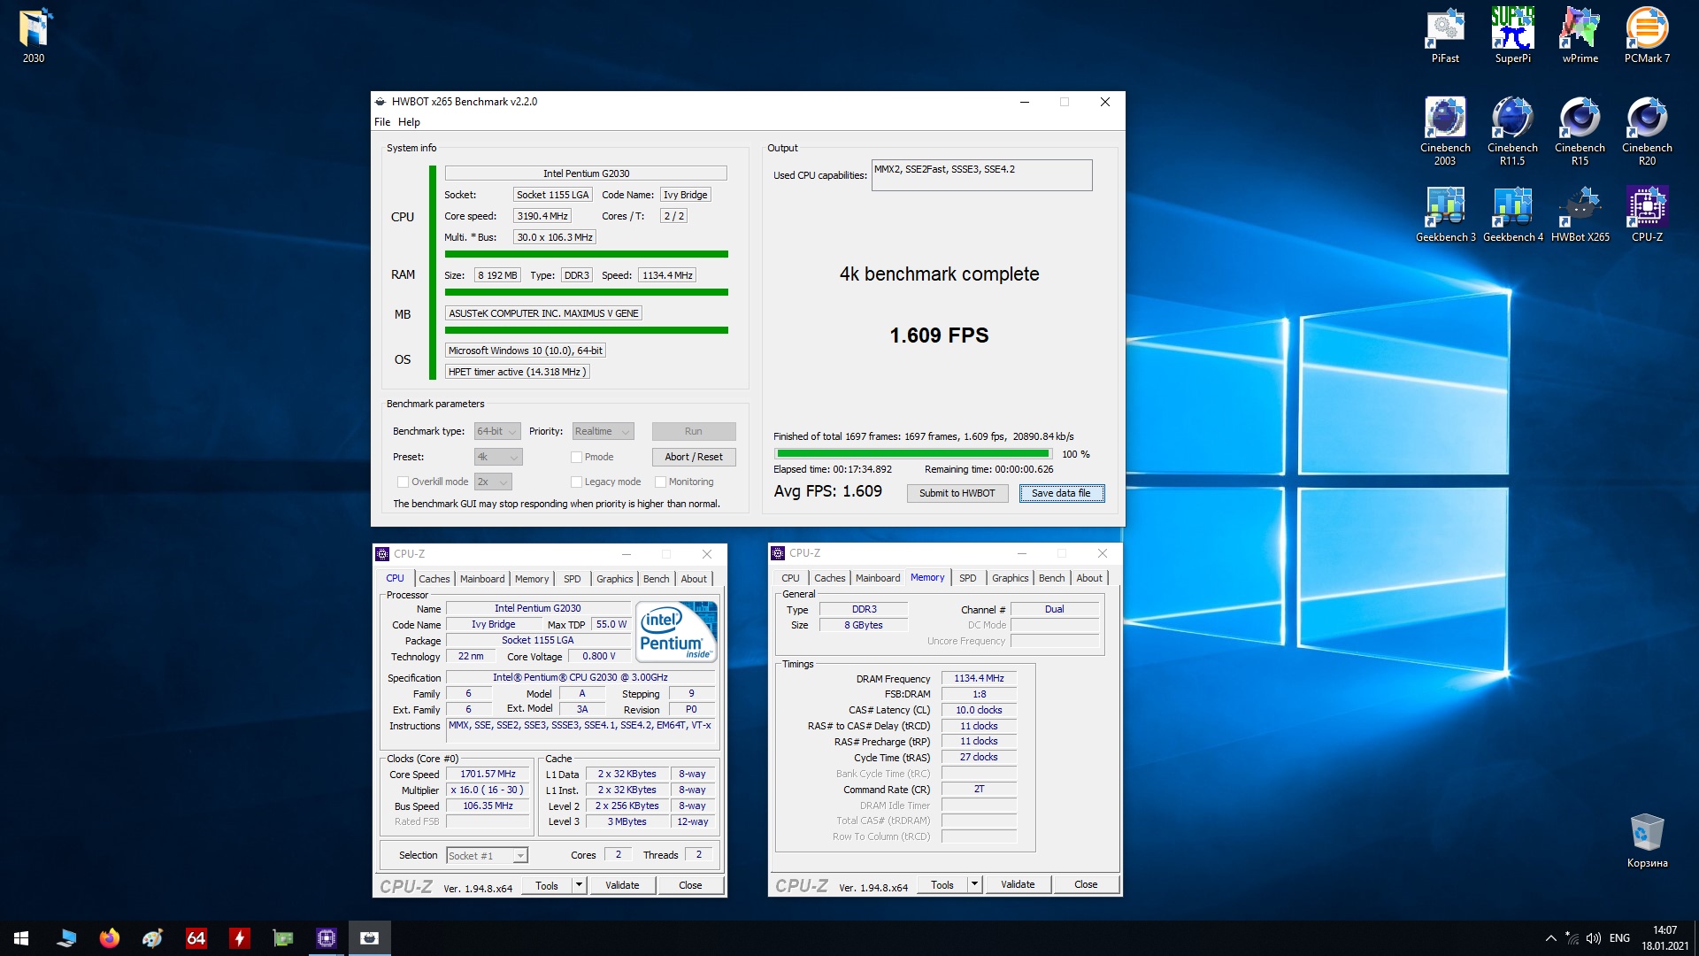Select the CPU-Z desktop shortcut
The width and height of the screenshot is (1699, 956).
coord(1647,214)
